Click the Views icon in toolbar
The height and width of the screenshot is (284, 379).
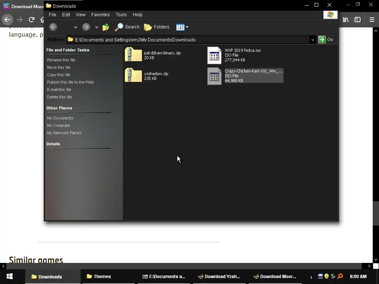[x=180, y=27]
